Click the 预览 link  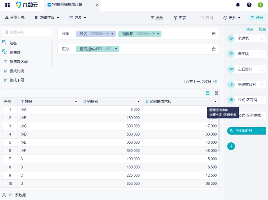pyautogui.click(x=249, y=29)
